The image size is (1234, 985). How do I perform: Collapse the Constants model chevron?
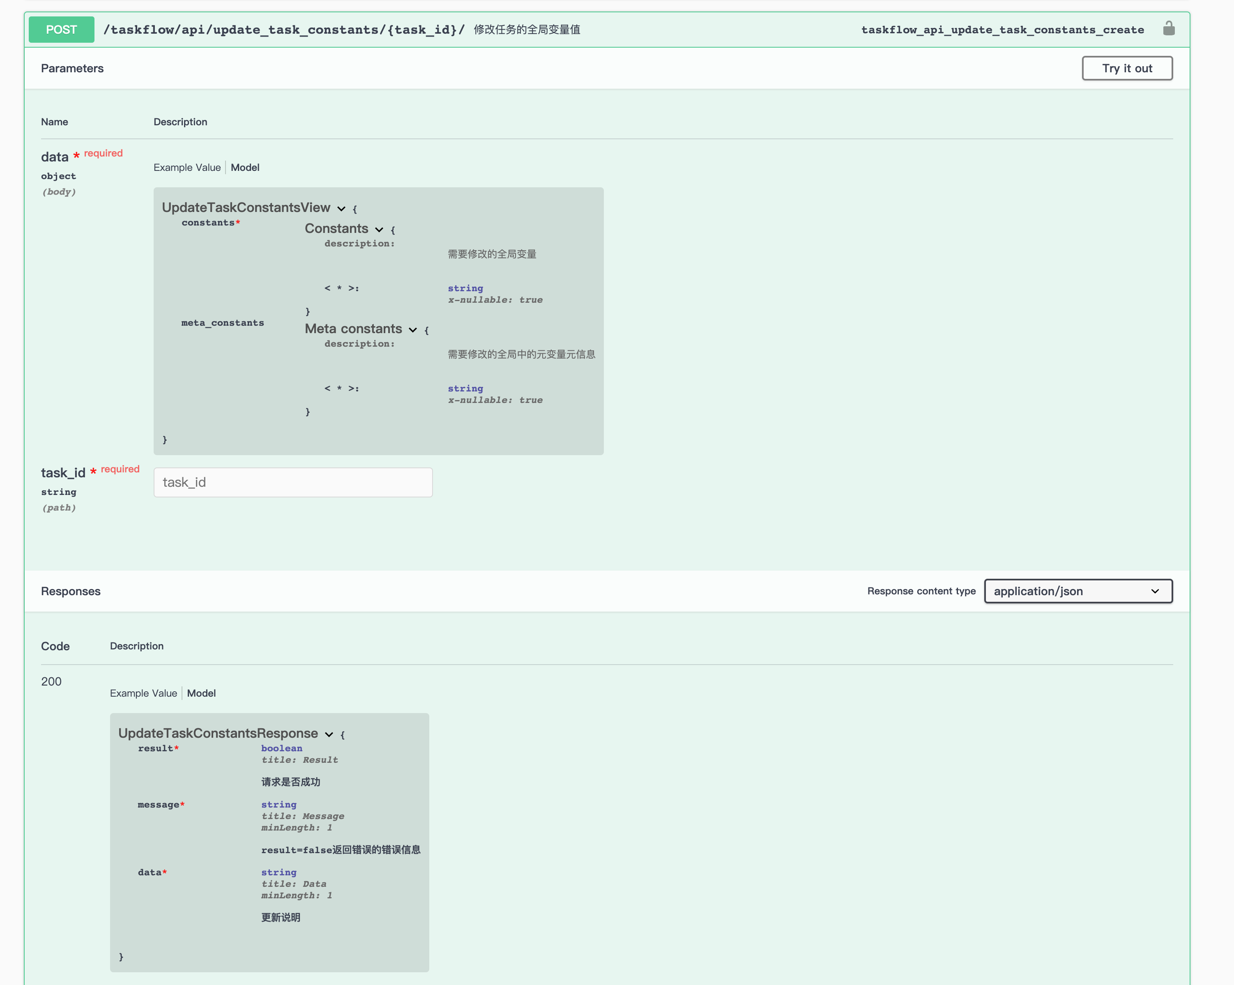379,230
